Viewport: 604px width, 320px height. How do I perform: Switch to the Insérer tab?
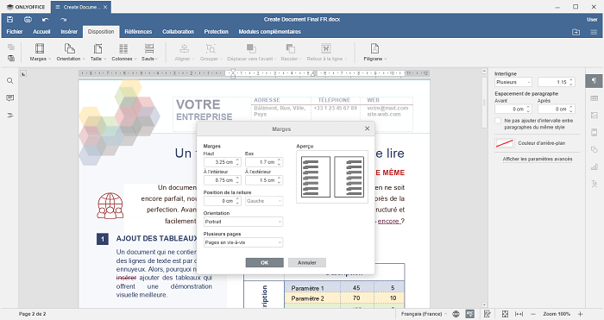69,32
